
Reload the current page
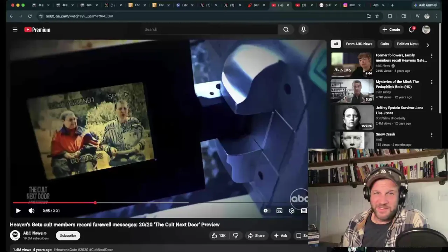(30, 16)
